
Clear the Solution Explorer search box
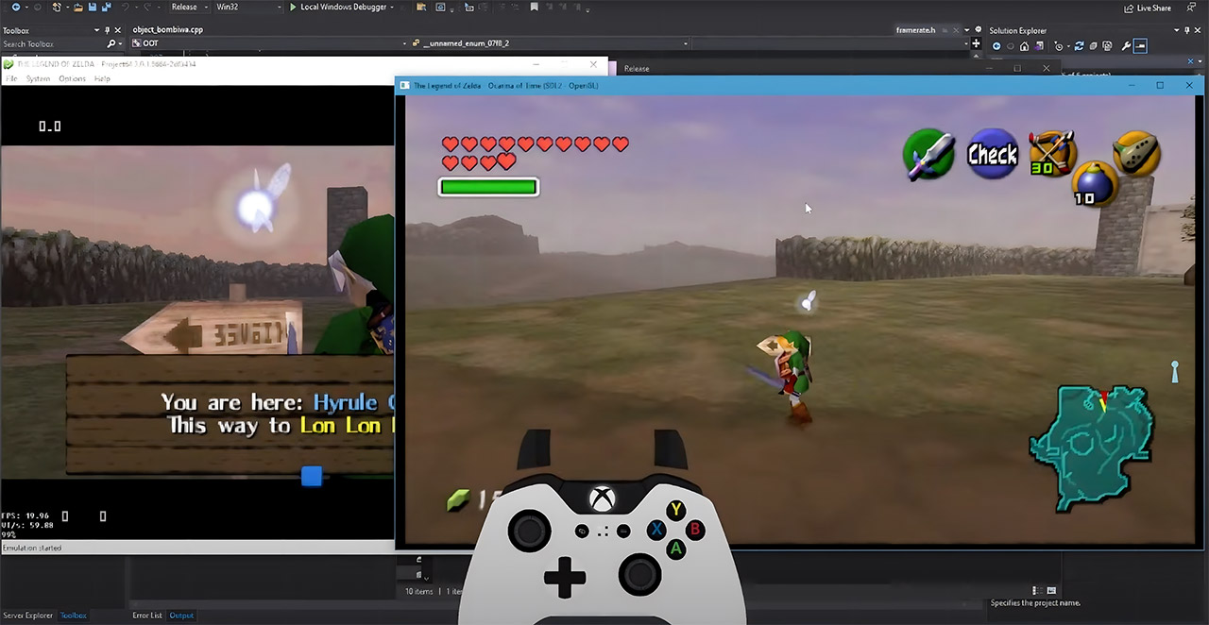click(1189, 60)
